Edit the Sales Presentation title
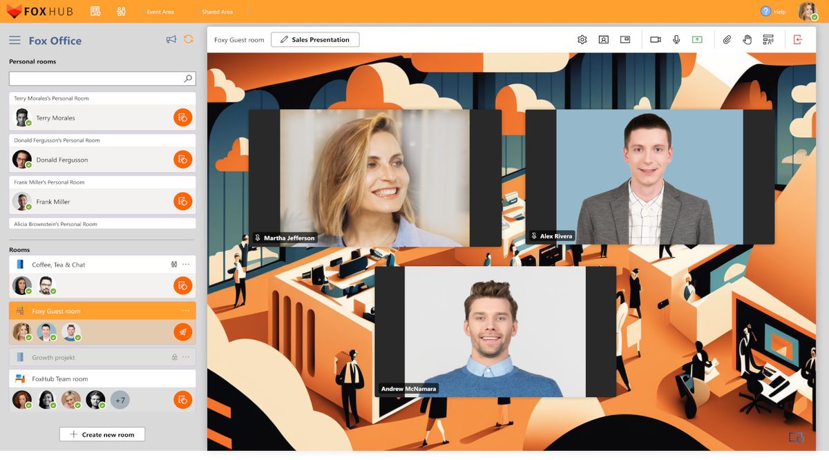The image size is (829, 460). pyautogui.click(x=315, y=39)
